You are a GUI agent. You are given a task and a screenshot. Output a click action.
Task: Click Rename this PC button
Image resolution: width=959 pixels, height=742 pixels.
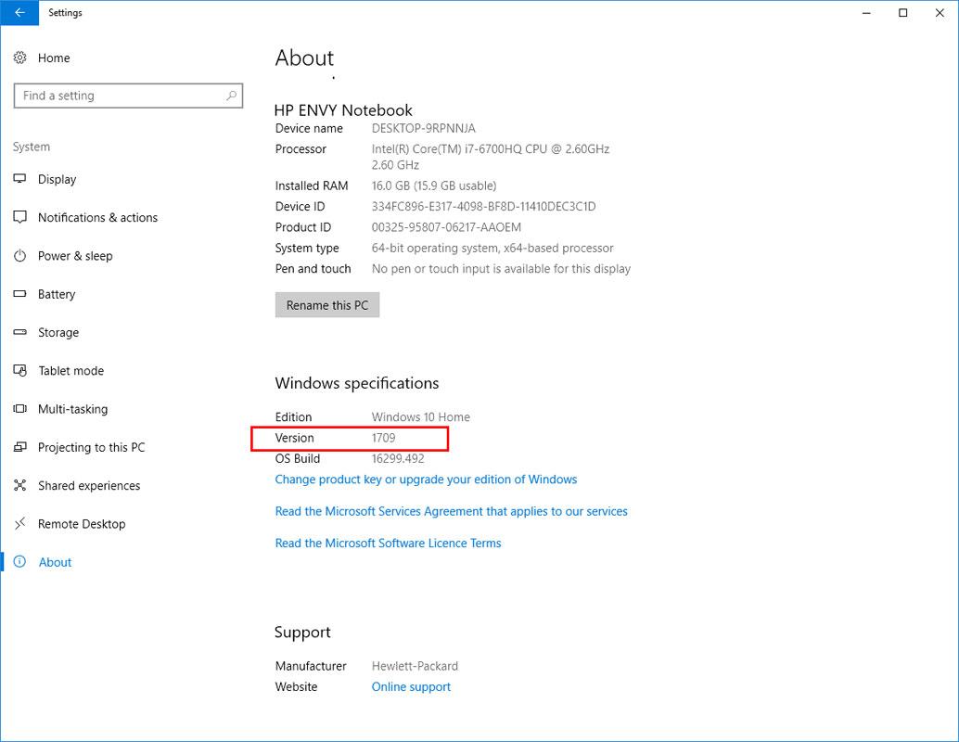pyautogui.click(x=327, y=304)
